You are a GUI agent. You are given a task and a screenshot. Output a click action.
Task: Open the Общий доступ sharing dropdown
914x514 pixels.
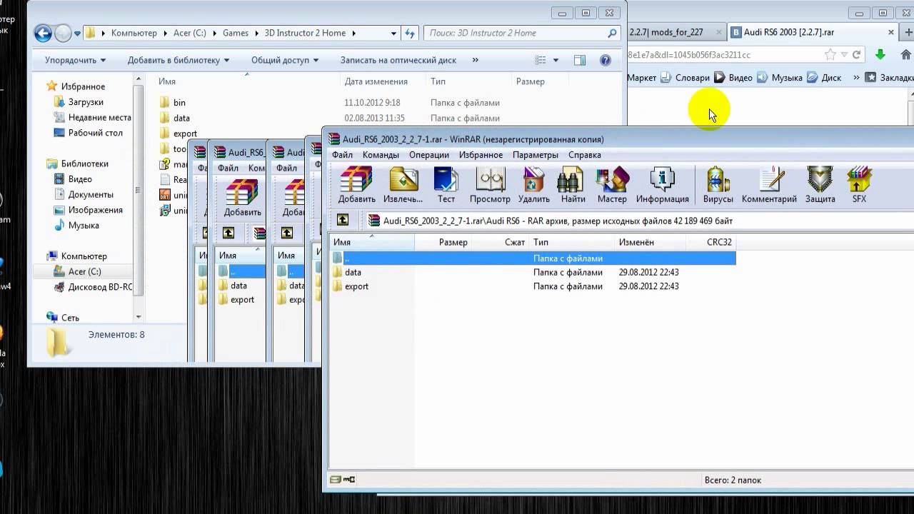pyautogui.click(x=285, y=61)
